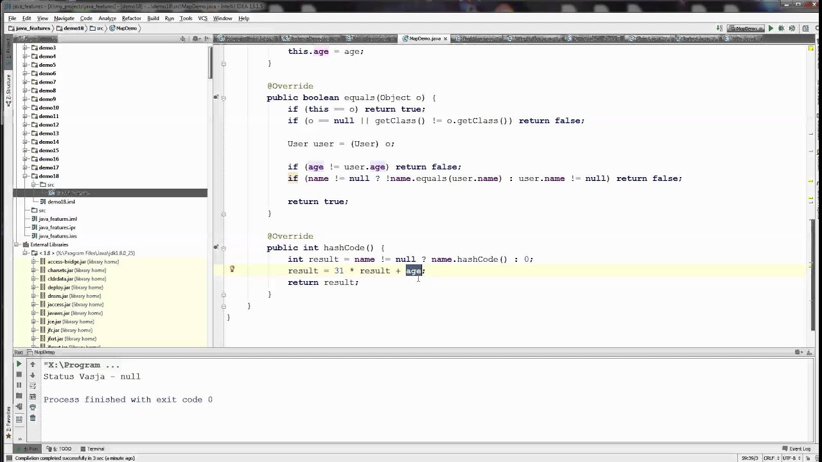Collapse the equals method fold marker

[x=223, y=98]
